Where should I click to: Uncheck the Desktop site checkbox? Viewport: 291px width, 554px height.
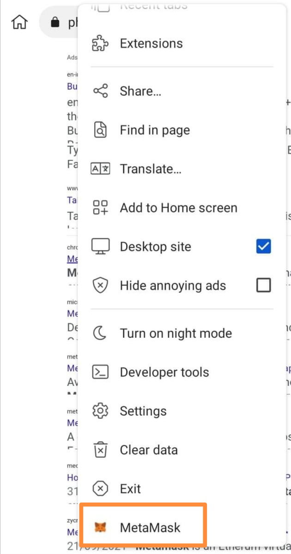pos(263,247)
